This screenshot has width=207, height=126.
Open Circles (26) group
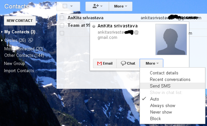tap(15, 40)
